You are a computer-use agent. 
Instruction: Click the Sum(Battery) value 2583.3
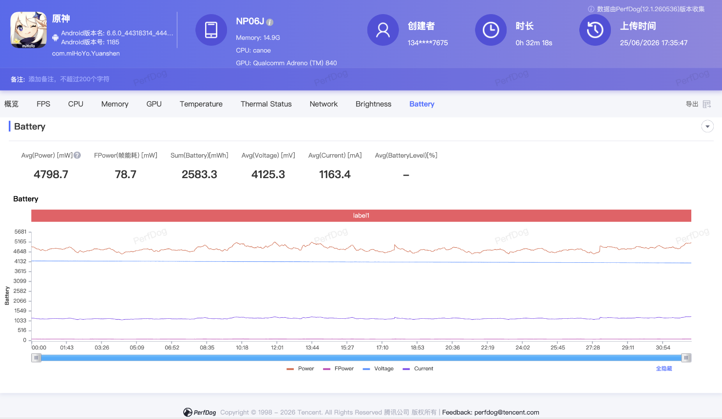(199, 174)
